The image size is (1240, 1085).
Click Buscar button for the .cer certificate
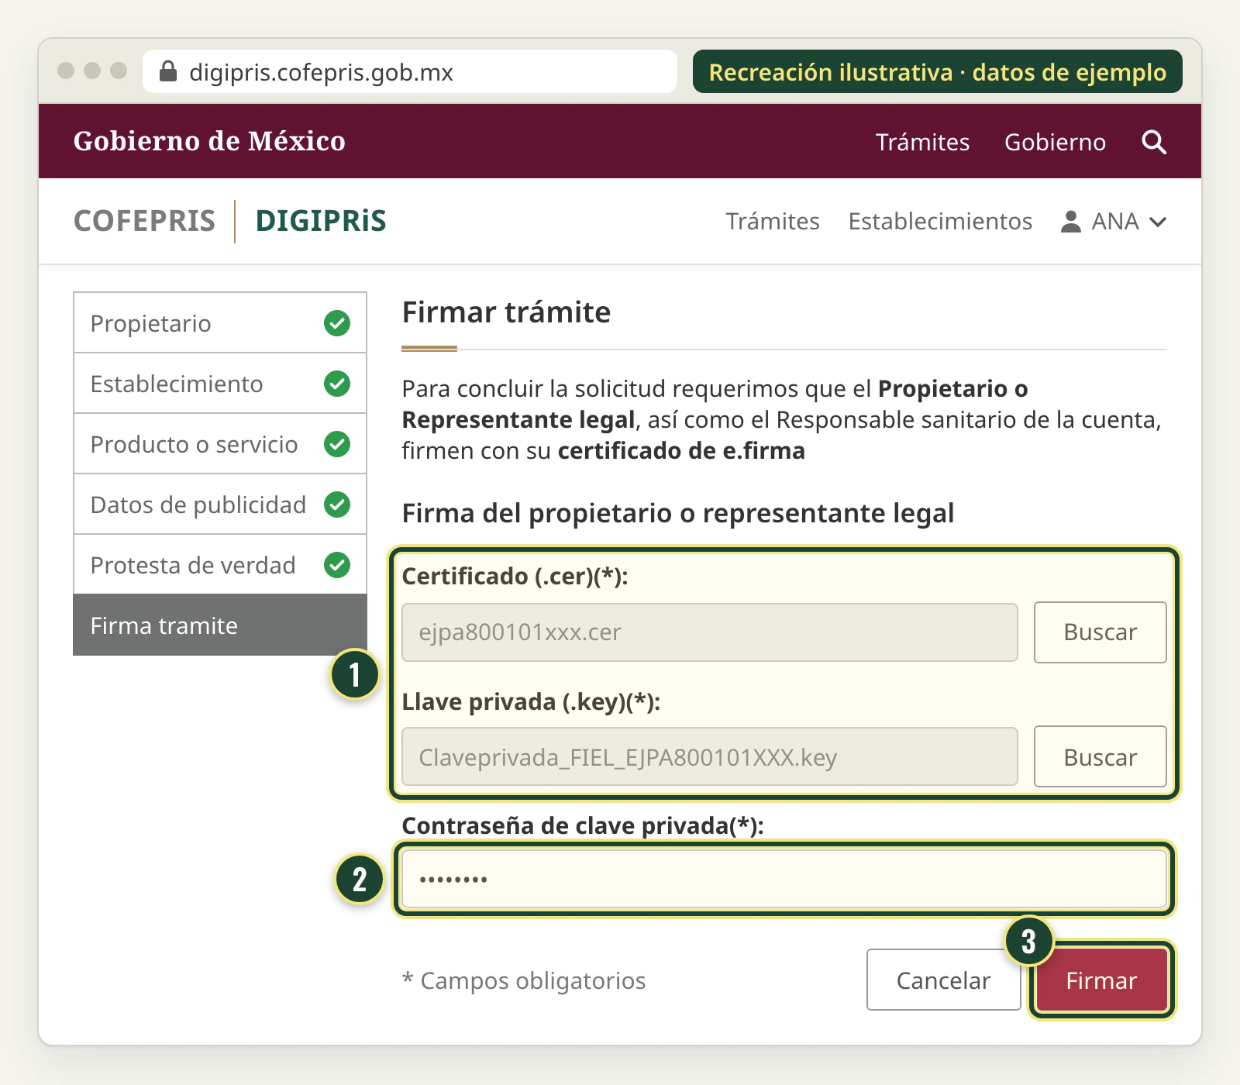1100,632
